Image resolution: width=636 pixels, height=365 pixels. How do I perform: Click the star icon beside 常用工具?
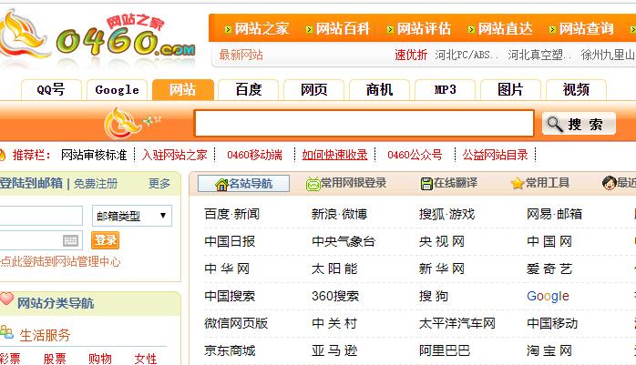click(518, 184)
